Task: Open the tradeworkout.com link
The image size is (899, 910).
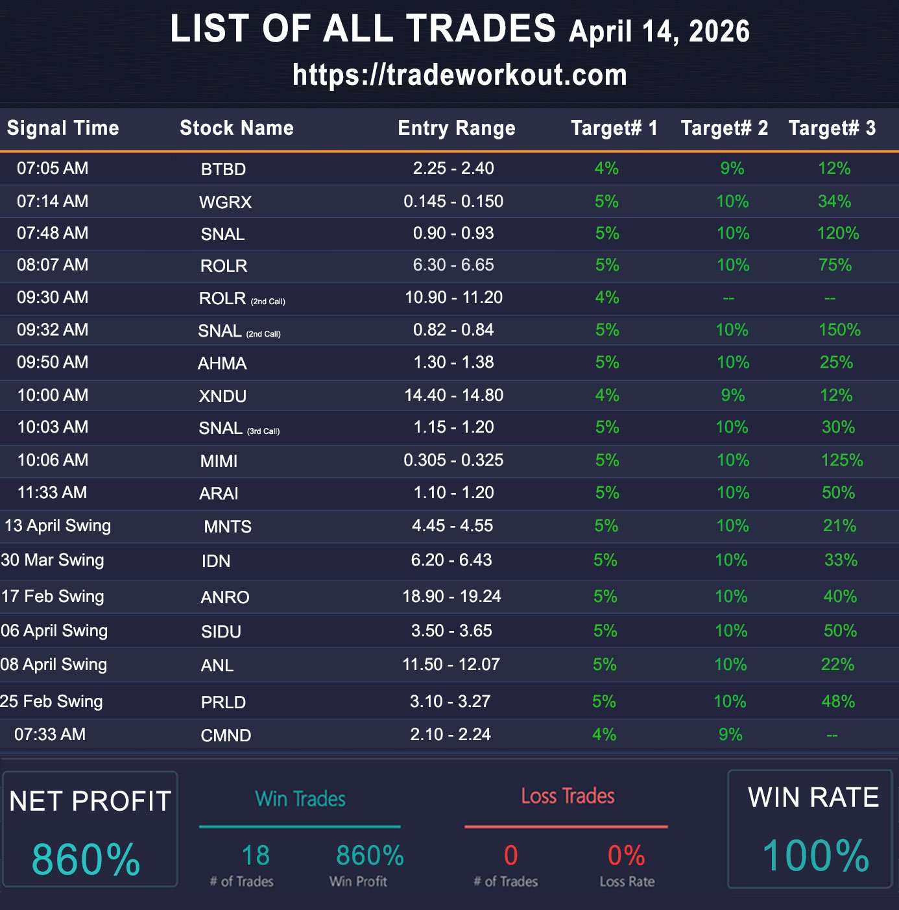Action: pos(459,75)
